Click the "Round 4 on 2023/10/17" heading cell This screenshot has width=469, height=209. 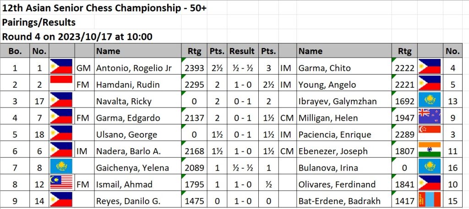pos(77,36)
